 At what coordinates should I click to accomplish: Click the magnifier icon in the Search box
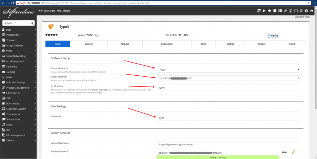tap(32, 23)
